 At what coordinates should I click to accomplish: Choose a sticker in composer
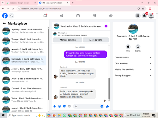pos(64,106)
